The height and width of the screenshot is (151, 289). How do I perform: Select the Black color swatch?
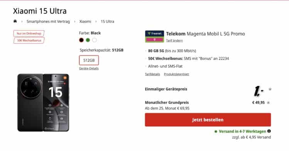(x=81, y=40)
